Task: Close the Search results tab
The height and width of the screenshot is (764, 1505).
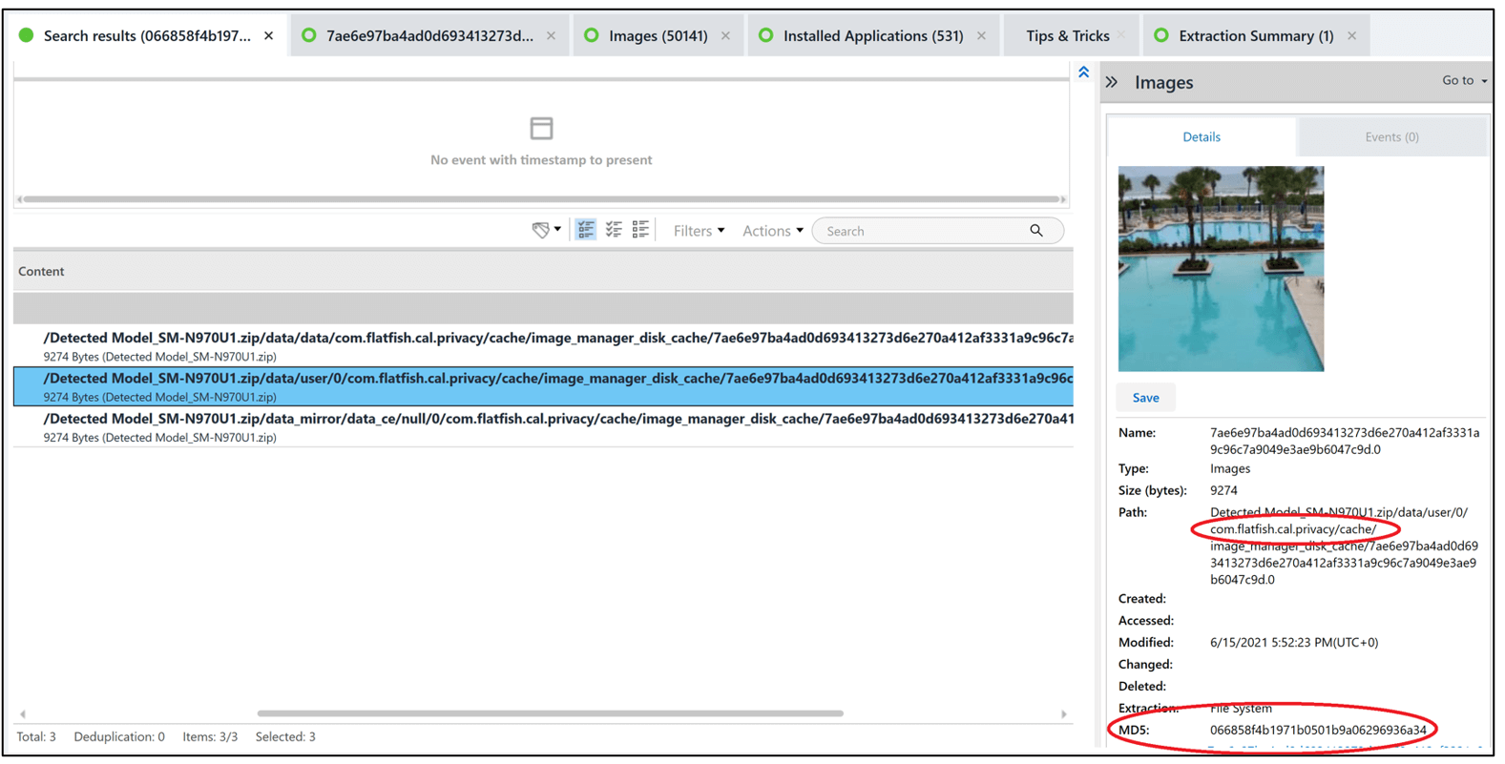Action: (269, 36)
